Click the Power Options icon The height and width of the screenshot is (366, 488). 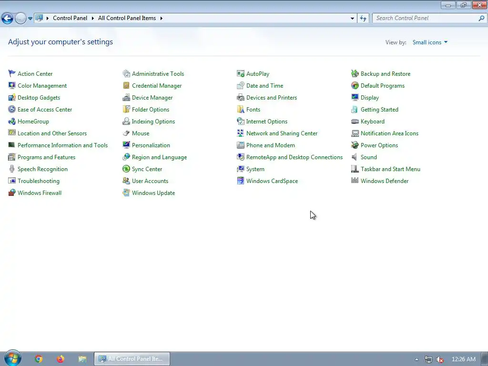(x=355, y=145)
